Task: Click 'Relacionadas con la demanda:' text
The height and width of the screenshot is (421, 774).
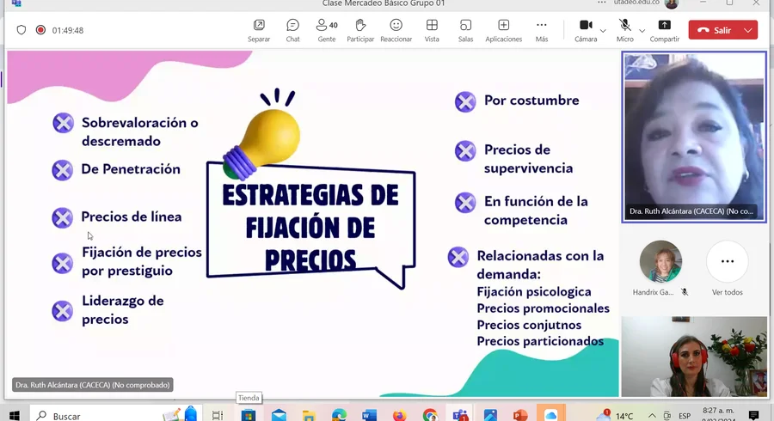Action: coord(540,265)
